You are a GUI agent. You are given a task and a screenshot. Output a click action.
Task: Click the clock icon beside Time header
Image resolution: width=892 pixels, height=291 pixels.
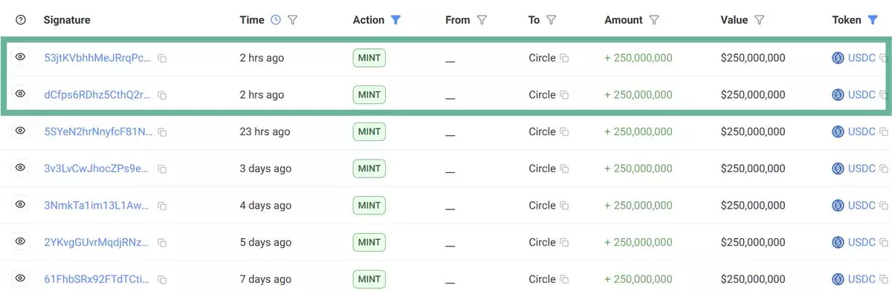pos(276,20)
